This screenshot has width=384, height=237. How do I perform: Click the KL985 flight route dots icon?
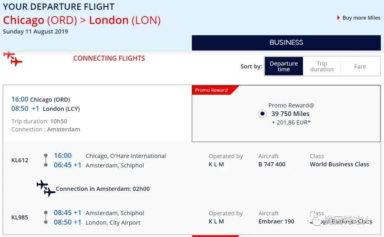46,217
